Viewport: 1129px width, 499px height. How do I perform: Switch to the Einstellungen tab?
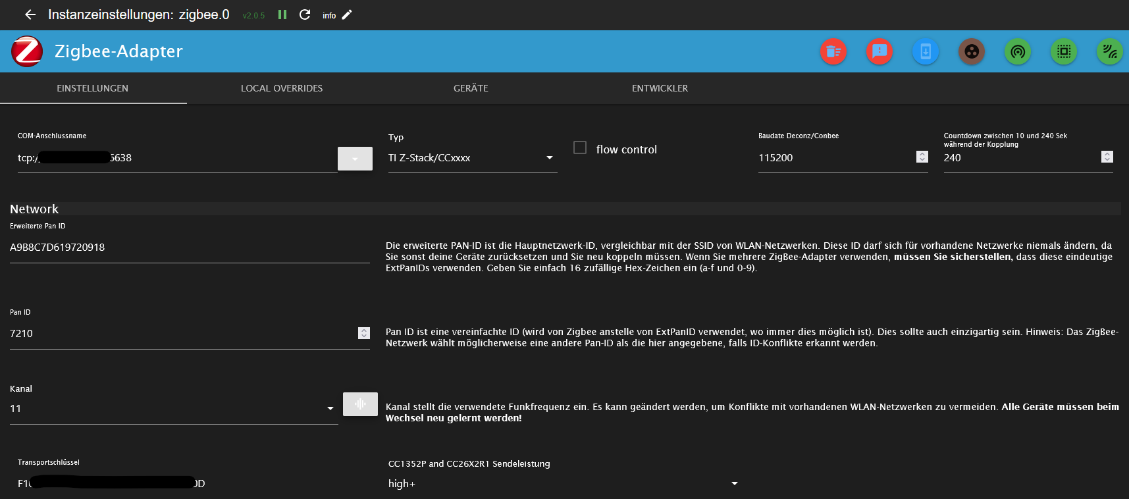(93, 88)
